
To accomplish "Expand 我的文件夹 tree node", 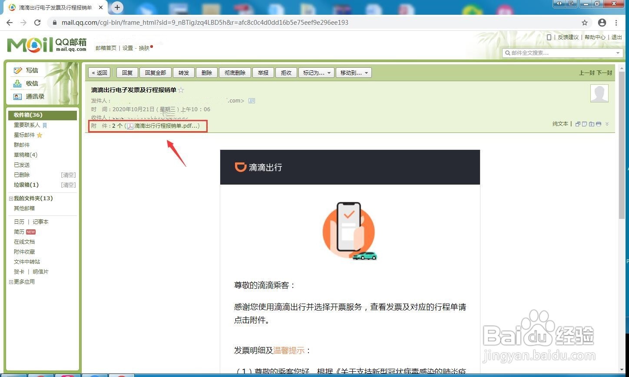I will pyautogui.click(x=11, y=198).
